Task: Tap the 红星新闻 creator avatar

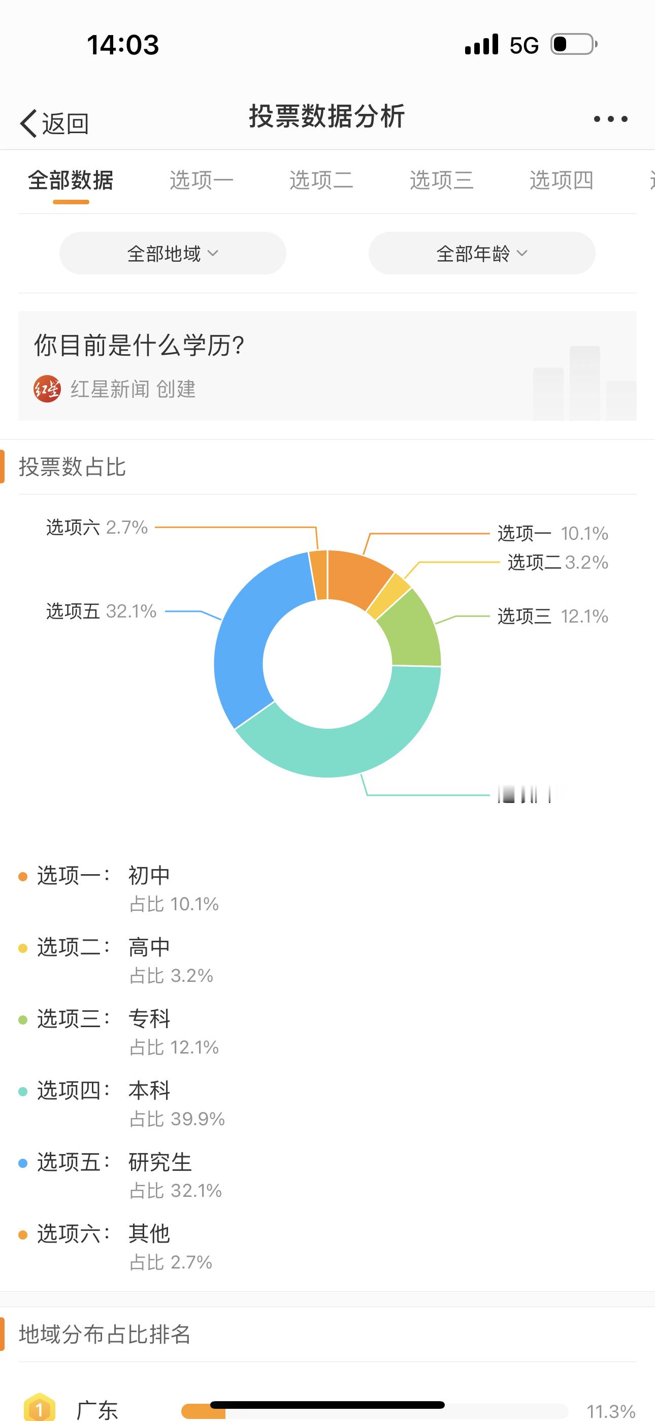Action: [x=47, y=389]
